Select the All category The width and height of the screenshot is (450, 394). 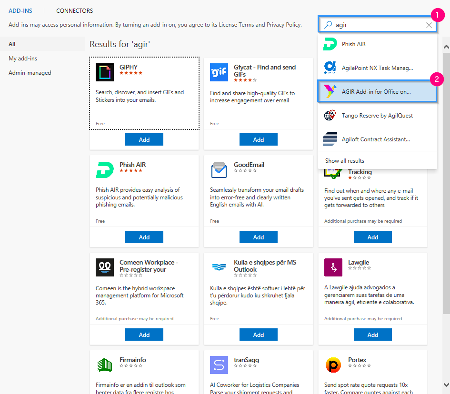(x=42, y=44)
